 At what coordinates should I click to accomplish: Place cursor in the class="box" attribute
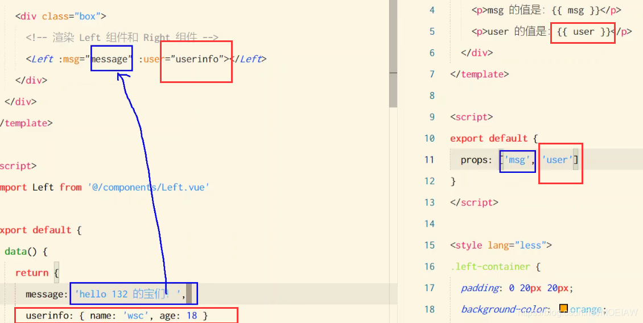(x=71, y=16)
